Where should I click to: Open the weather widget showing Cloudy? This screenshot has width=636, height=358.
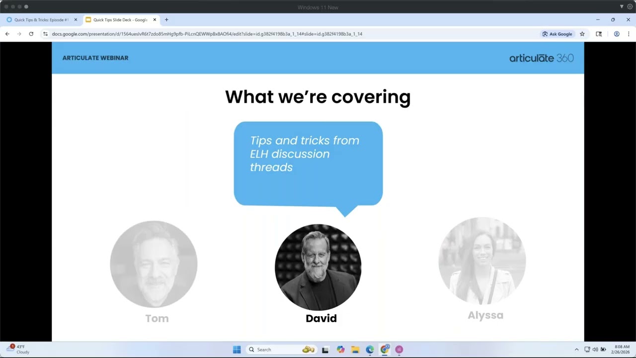(18, 349)
